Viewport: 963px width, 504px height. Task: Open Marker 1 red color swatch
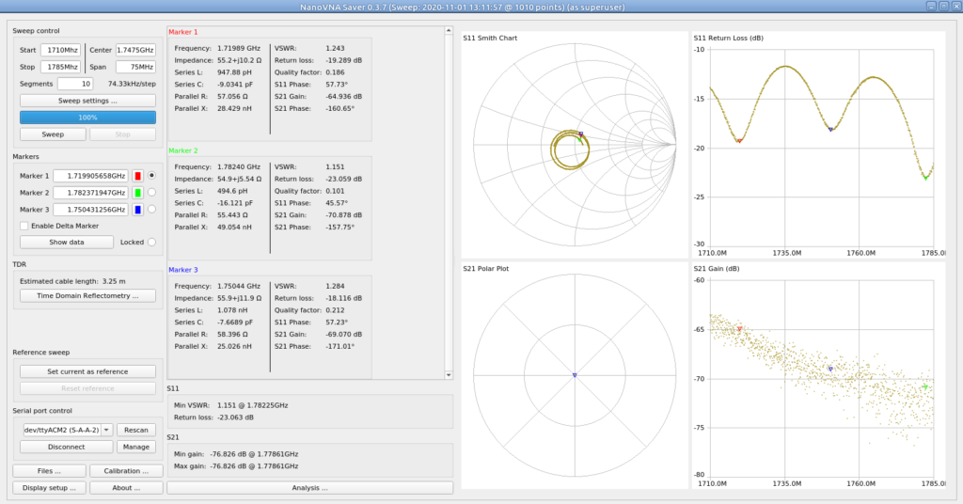137,176
